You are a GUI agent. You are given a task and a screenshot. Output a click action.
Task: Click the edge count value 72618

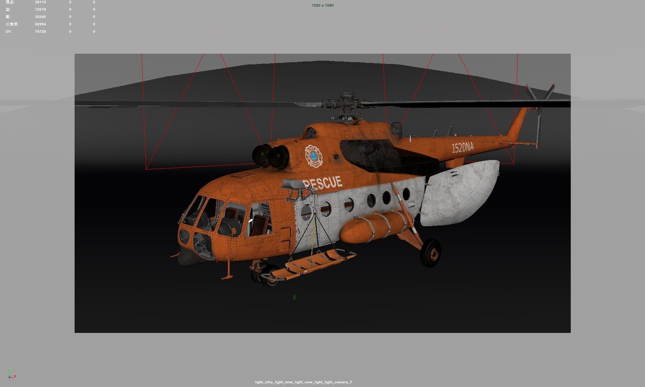(x=40, y=10)
